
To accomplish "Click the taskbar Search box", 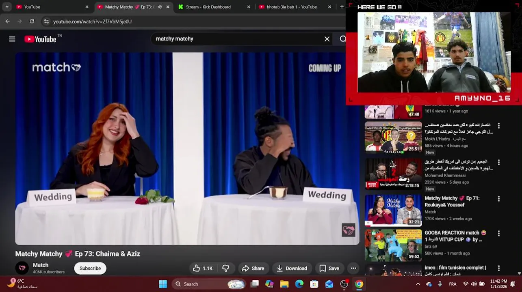I will click(x=209, y=284).
